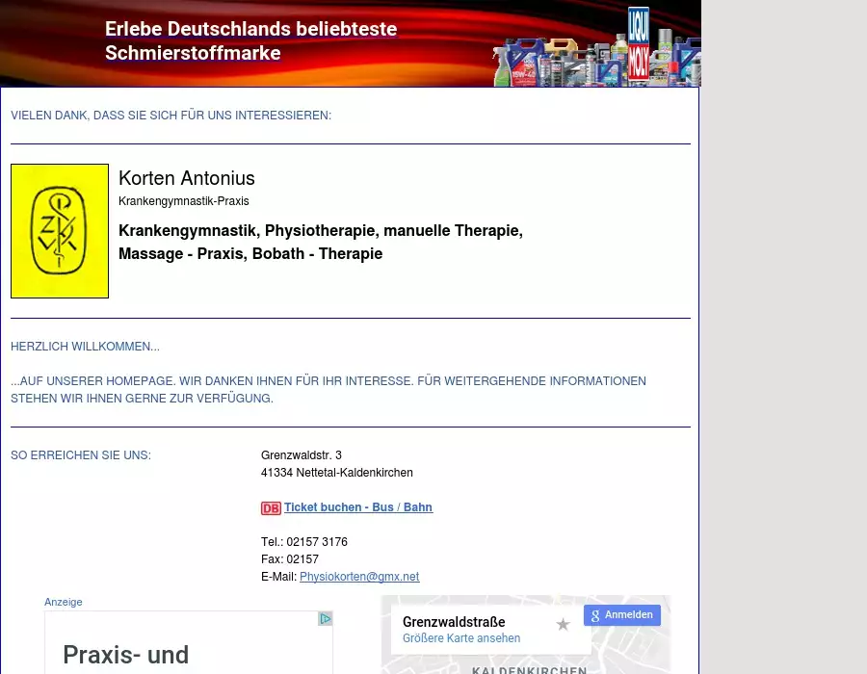Click the telephone number 02157 3176
867x674 pixels.
click(x=316, y=542)
